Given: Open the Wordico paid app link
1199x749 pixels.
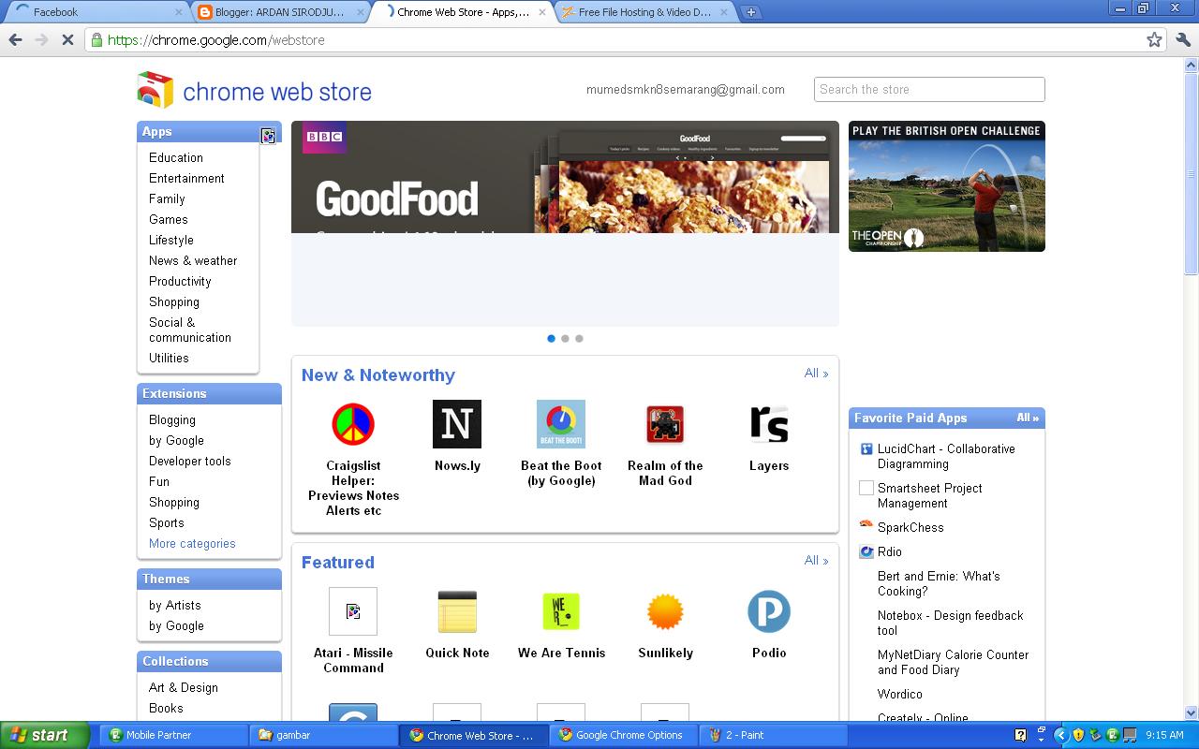Looking at the screenshot, I should tap(900, 694).
